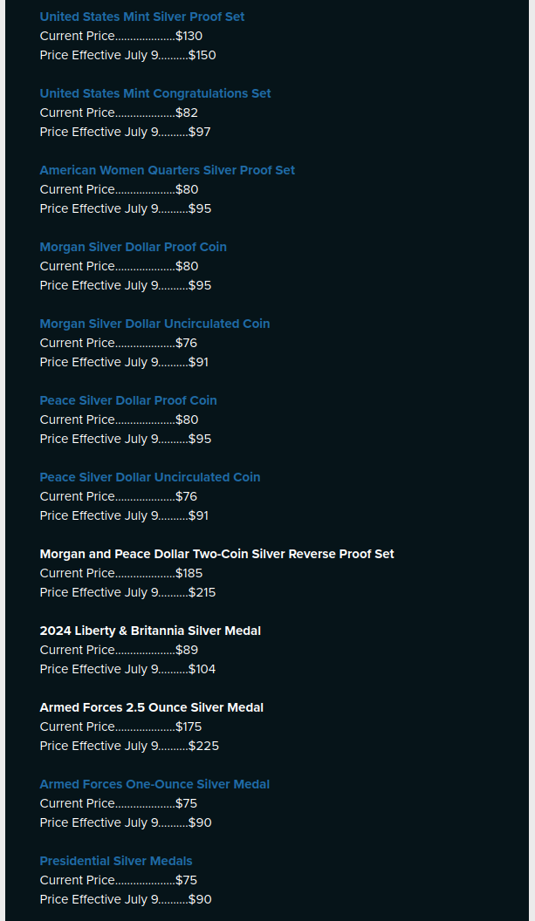Click 2024 Liberty & Britannia Silver Medal heading
The image size is (535, 921).
point(150,631)
